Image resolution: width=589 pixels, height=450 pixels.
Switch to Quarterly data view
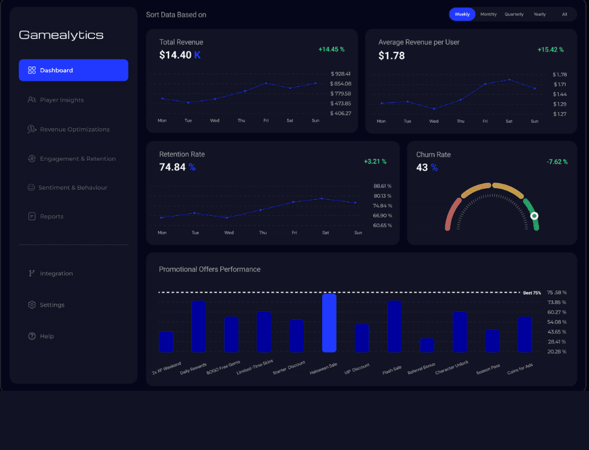click(514, 14)
